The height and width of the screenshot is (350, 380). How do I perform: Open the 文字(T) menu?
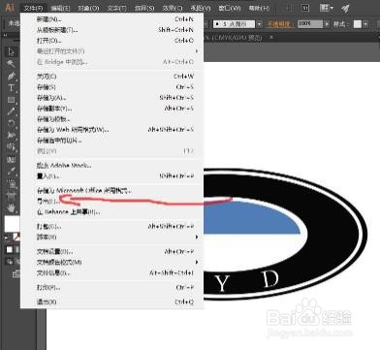point(116,8)
